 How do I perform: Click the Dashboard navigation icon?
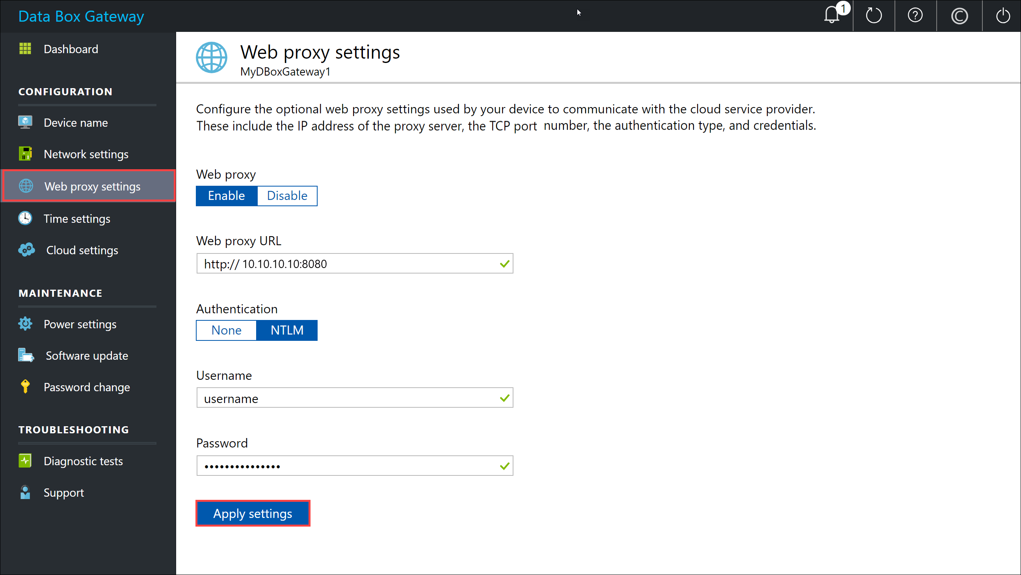[x=25, y=48]
